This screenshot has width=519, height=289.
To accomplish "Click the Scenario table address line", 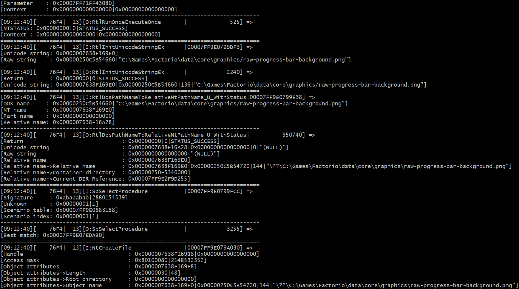I will (x=59, y=210).
